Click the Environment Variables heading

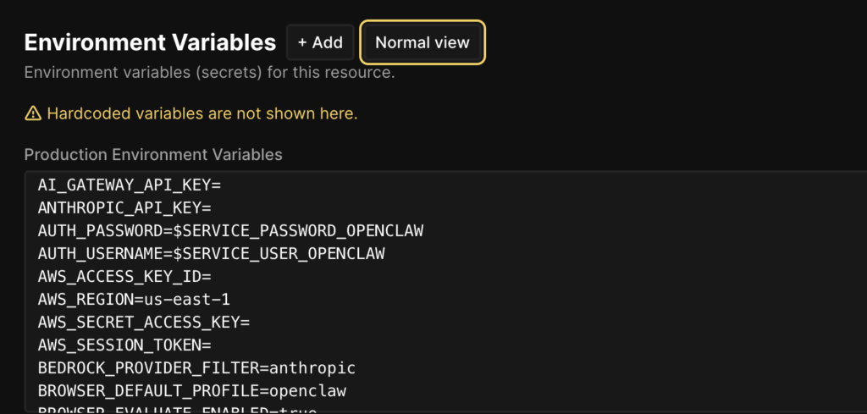coord(150,42)
